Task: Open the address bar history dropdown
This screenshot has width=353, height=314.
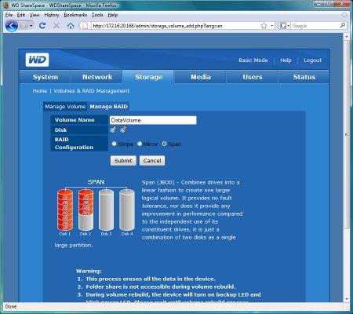Action: click(272, 26)
